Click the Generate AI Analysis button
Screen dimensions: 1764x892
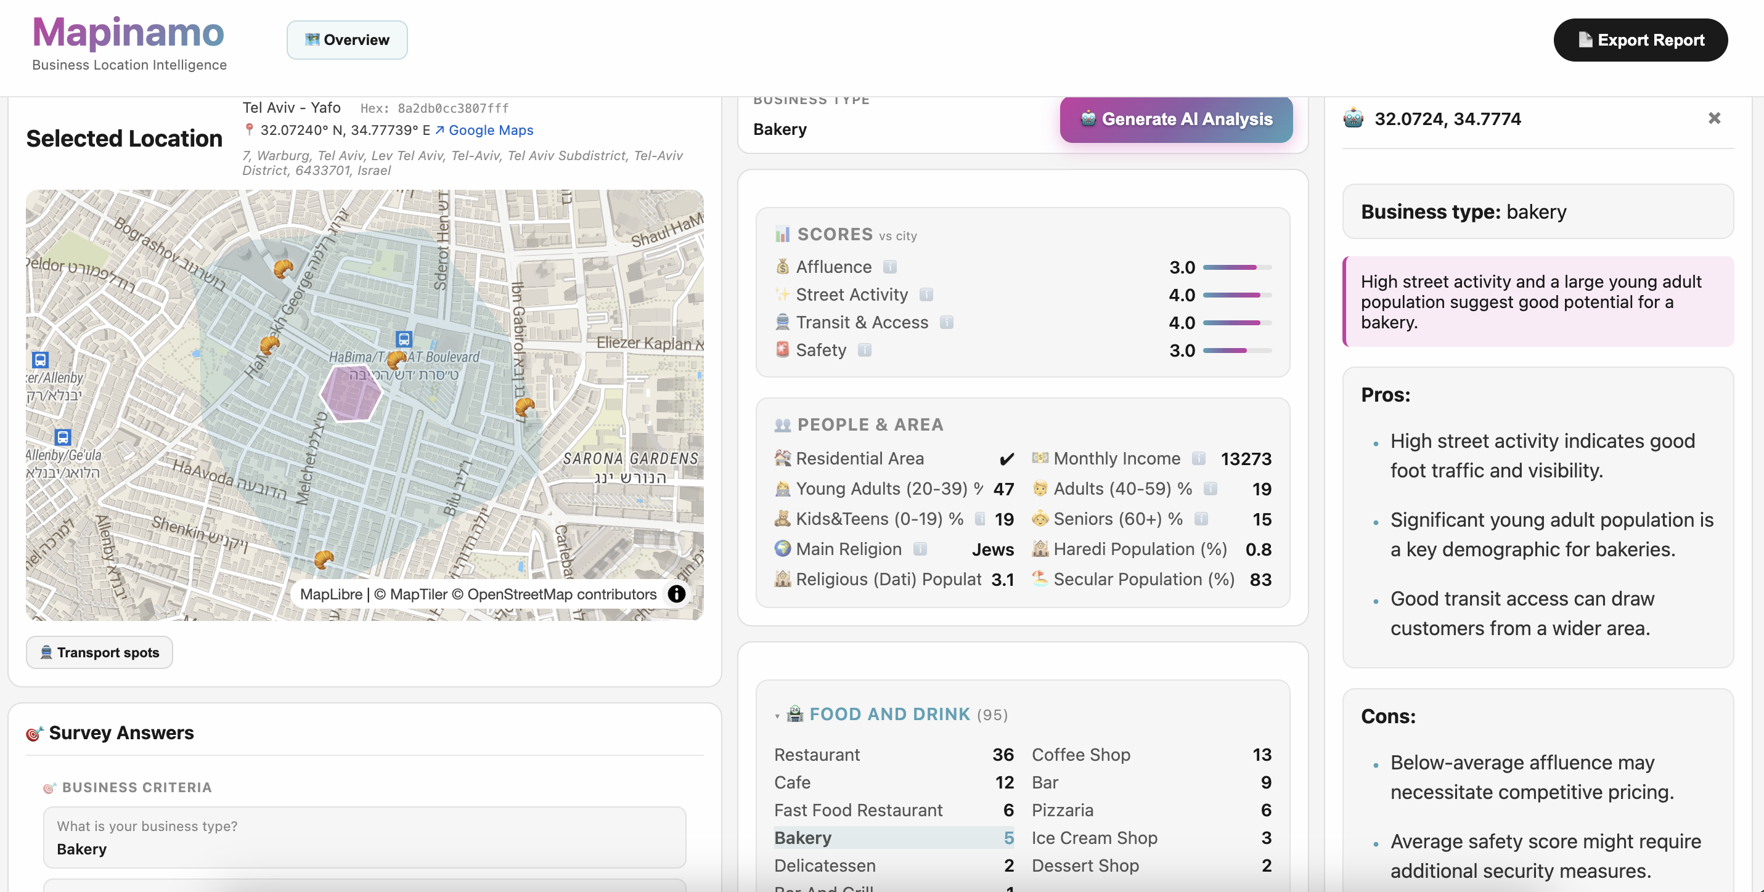(1176, 120)
